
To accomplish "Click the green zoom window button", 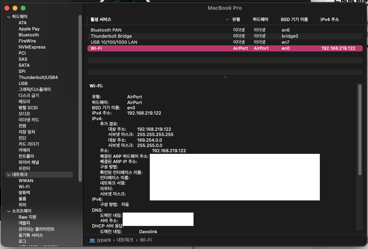I will click(23, 8).
